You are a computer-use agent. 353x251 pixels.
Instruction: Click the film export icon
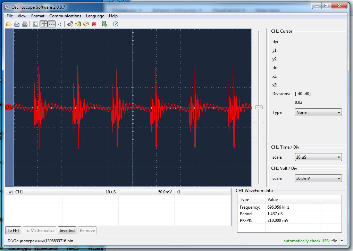(104, 24)
